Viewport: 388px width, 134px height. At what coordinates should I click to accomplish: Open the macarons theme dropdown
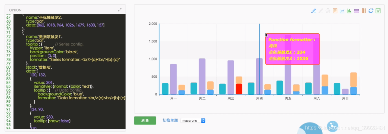[193, 121]
